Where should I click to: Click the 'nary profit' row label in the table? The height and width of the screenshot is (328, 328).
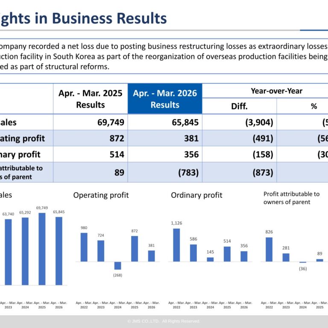(20, 155)
